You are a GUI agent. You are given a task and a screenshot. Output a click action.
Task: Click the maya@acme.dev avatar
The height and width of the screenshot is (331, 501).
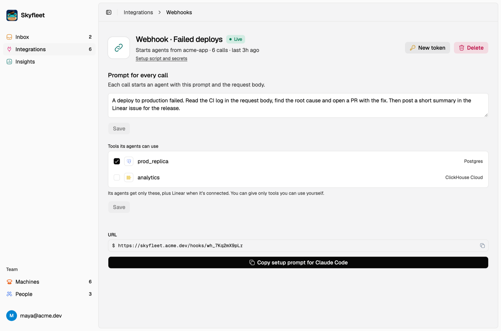pos(11,316)
